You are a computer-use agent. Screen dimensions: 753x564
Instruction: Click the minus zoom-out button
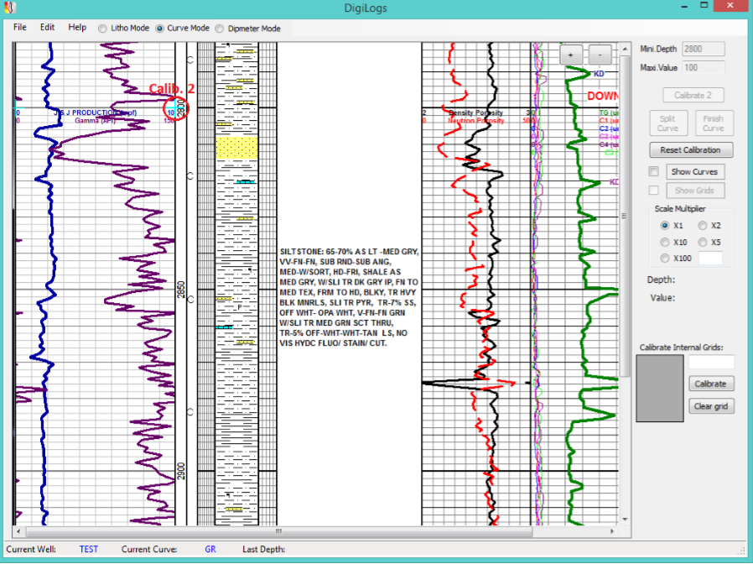(x=600, y=55)
